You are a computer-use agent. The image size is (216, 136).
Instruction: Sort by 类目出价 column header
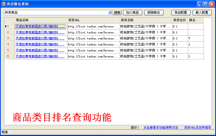[x=180, y=20]
